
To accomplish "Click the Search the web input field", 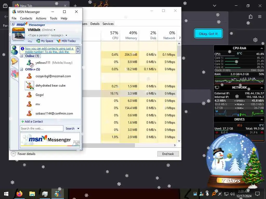I will click(42, 129).
